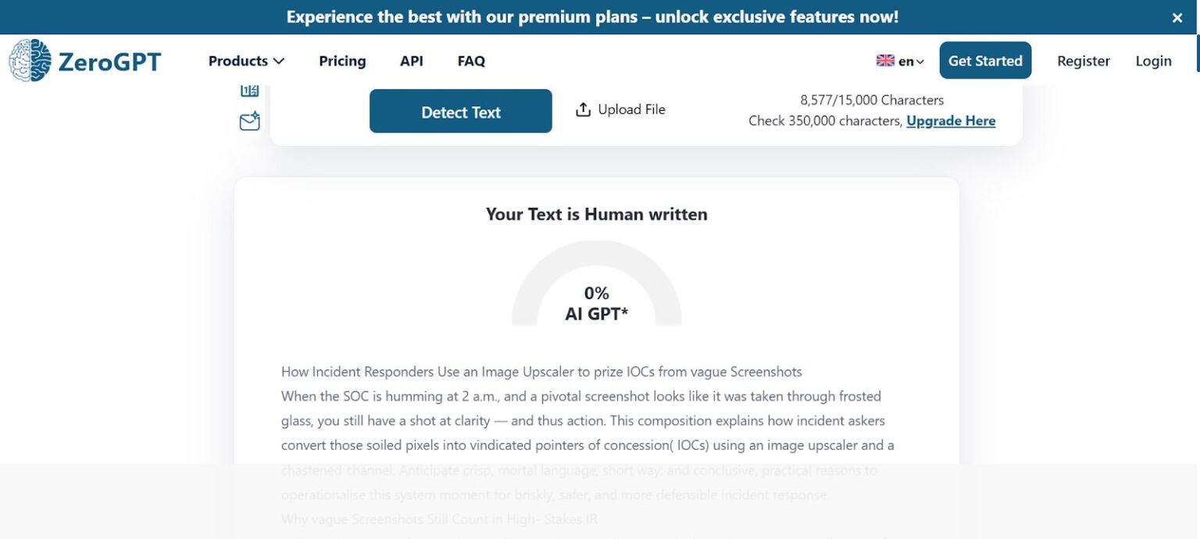Click the detected human-written result text
This screenshot has height=539, width=1200.
coord(596,213)
